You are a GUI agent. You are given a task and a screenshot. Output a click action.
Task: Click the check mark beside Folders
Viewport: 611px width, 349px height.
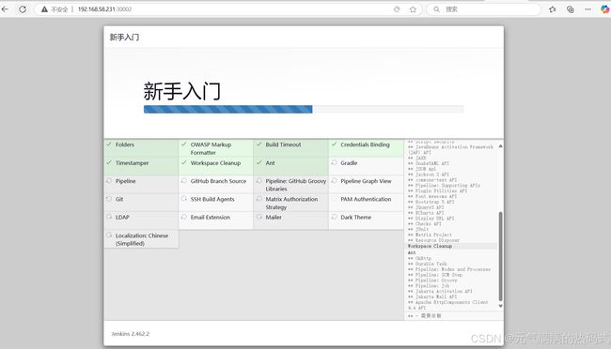[x=109, y=144]
